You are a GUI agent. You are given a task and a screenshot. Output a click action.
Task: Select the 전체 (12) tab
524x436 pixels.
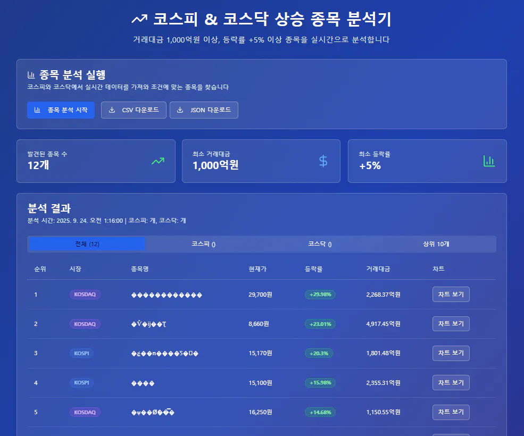86,244
